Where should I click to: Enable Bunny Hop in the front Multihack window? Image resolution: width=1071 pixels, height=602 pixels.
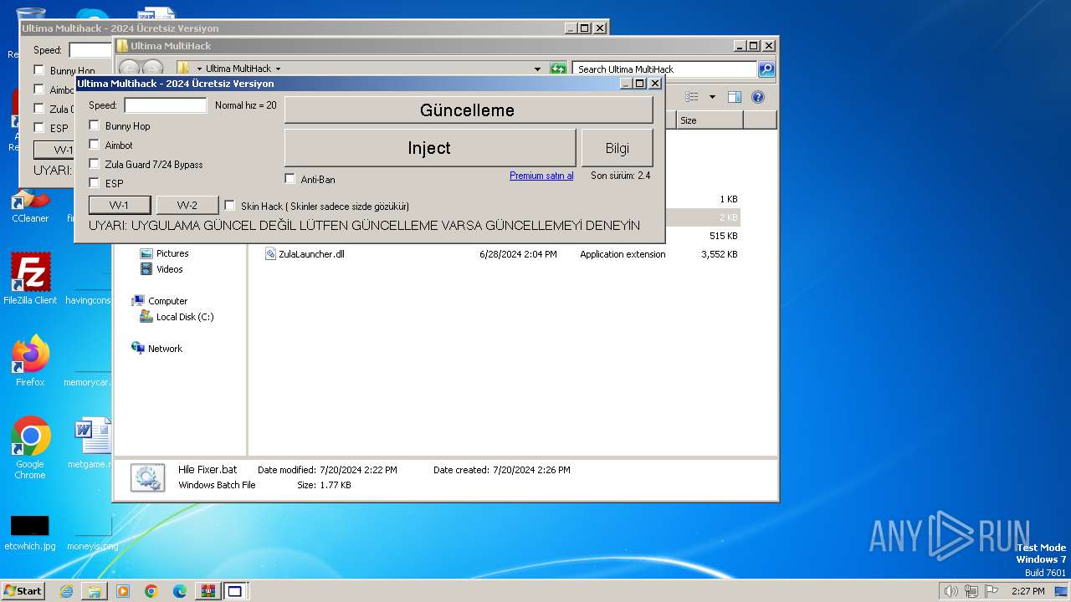94,125
